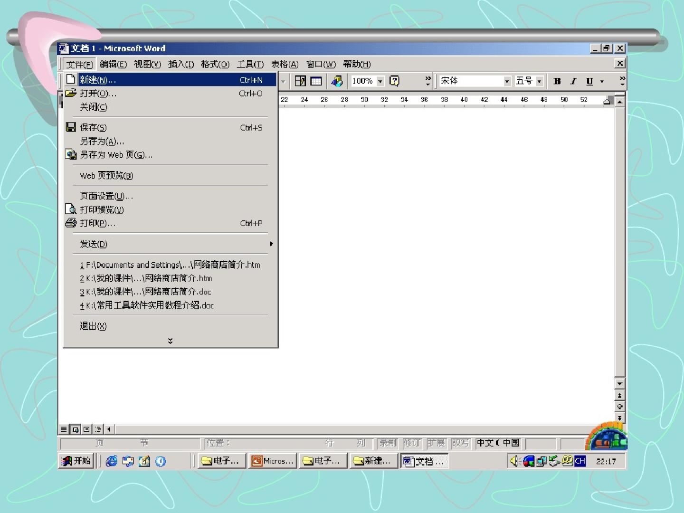Open the 宋体 font name dropdown
The width and height of the screenshot is (684, 513).
(x=507, y=82)
